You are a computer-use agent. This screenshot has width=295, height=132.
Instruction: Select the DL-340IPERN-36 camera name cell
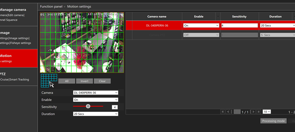pos(157,26)
